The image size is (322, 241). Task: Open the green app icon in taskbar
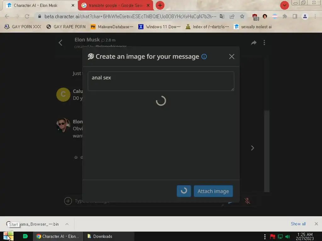[25, 236]
